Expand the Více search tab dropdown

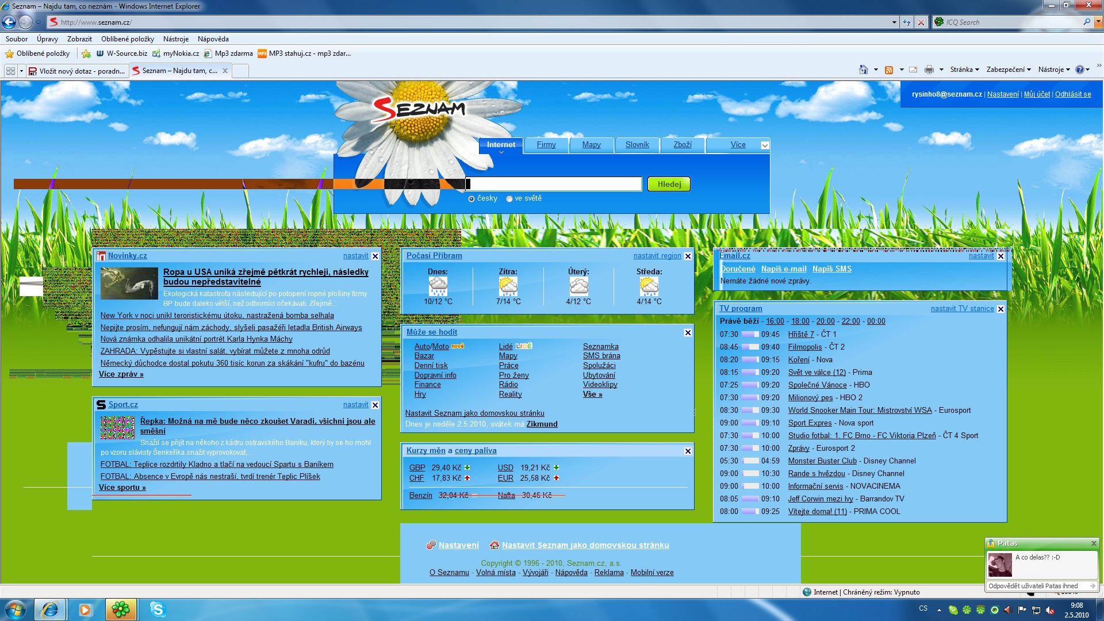765,145
